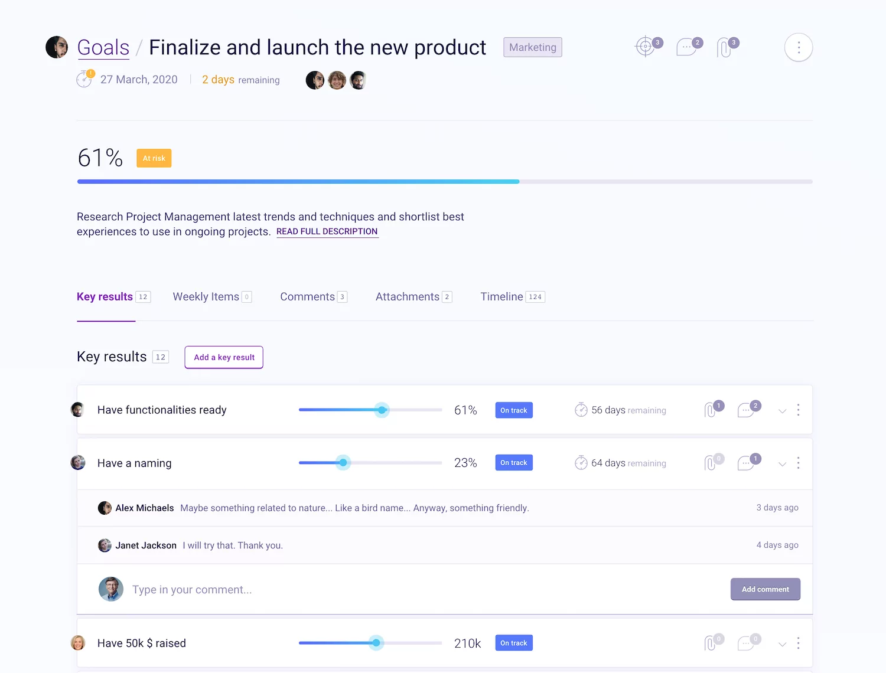Image resolution: width=886 pixels, height=673 pixels.
Task: Click the Marketing tag
Action: coord(533,47)
